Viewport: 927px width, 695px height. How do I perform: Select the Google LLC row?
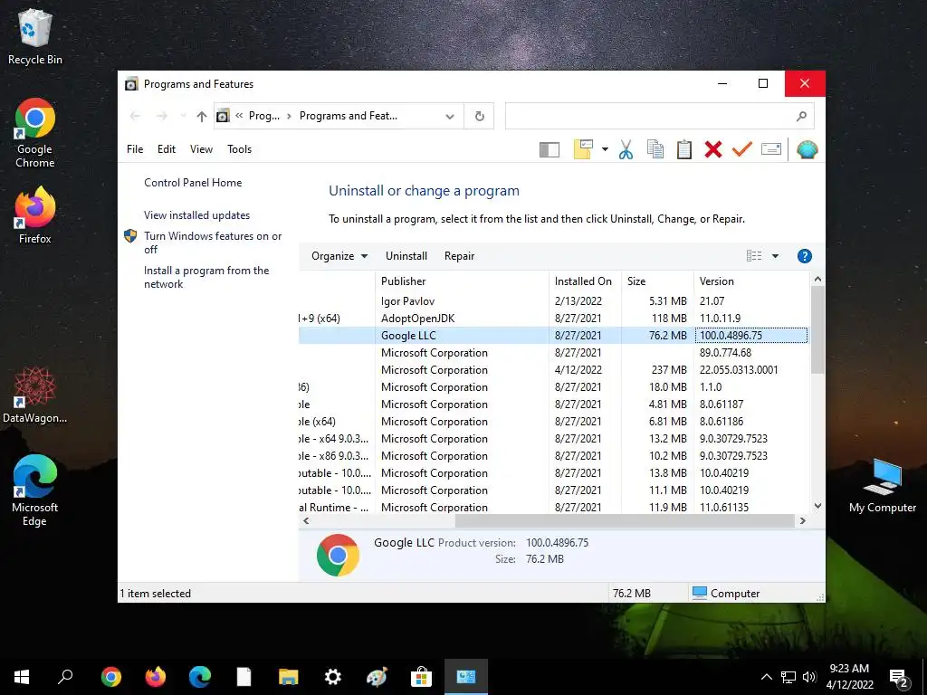pos(553,335)
